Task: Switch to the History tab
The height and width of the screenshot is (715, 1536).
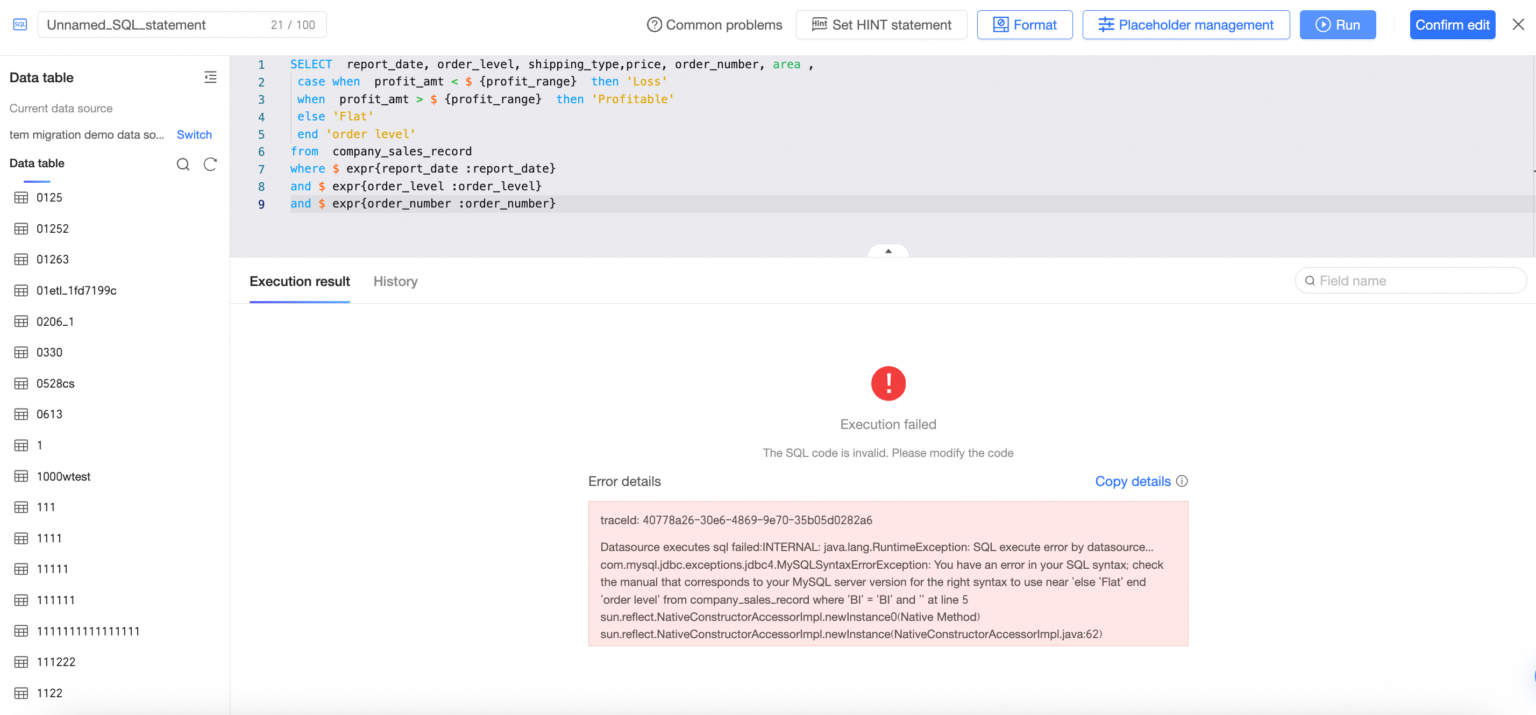Action: pos(395,281)
